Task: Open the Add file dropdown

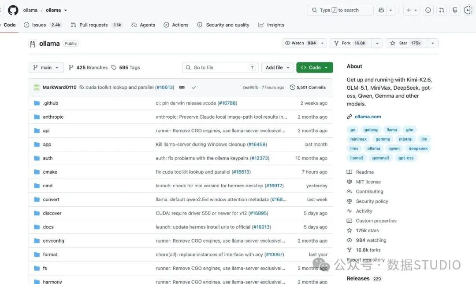Action: point(278,68)
